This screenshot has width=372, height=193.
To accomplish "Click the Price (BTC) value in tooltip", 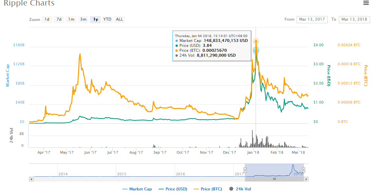I will click(x=214, y=50).
